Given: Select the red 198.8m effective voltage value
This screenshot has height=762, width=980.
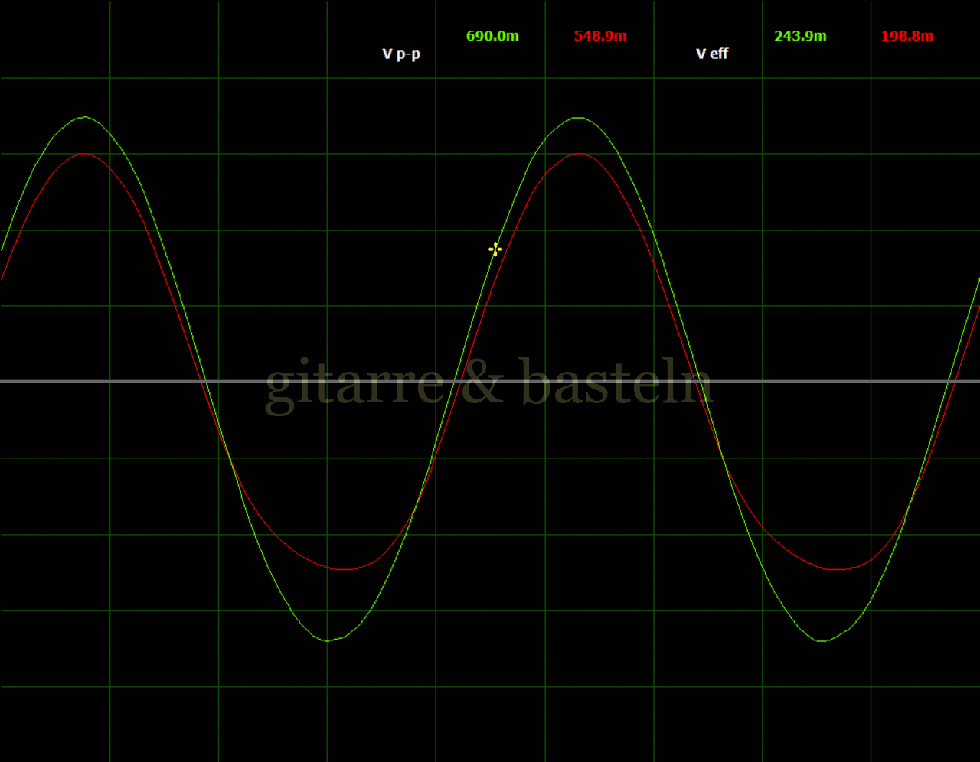Looking at the screenshot, I should 907,36.
